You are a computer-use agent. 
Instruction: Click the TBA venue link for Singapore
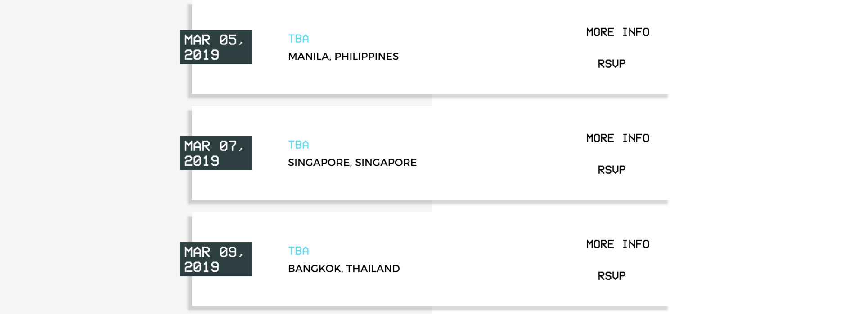pos(298,145)
